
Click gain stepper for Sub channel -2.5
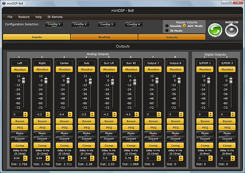(x=92, y=114)
